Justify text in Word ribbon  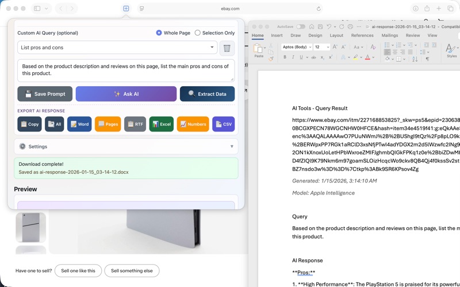tap(410, 52)
